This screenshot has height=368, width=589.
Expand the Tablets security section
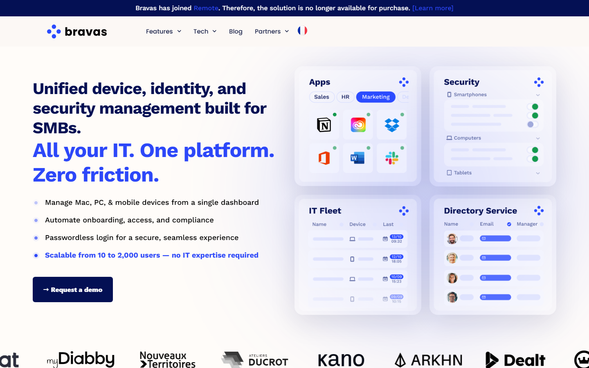[538, 173]
